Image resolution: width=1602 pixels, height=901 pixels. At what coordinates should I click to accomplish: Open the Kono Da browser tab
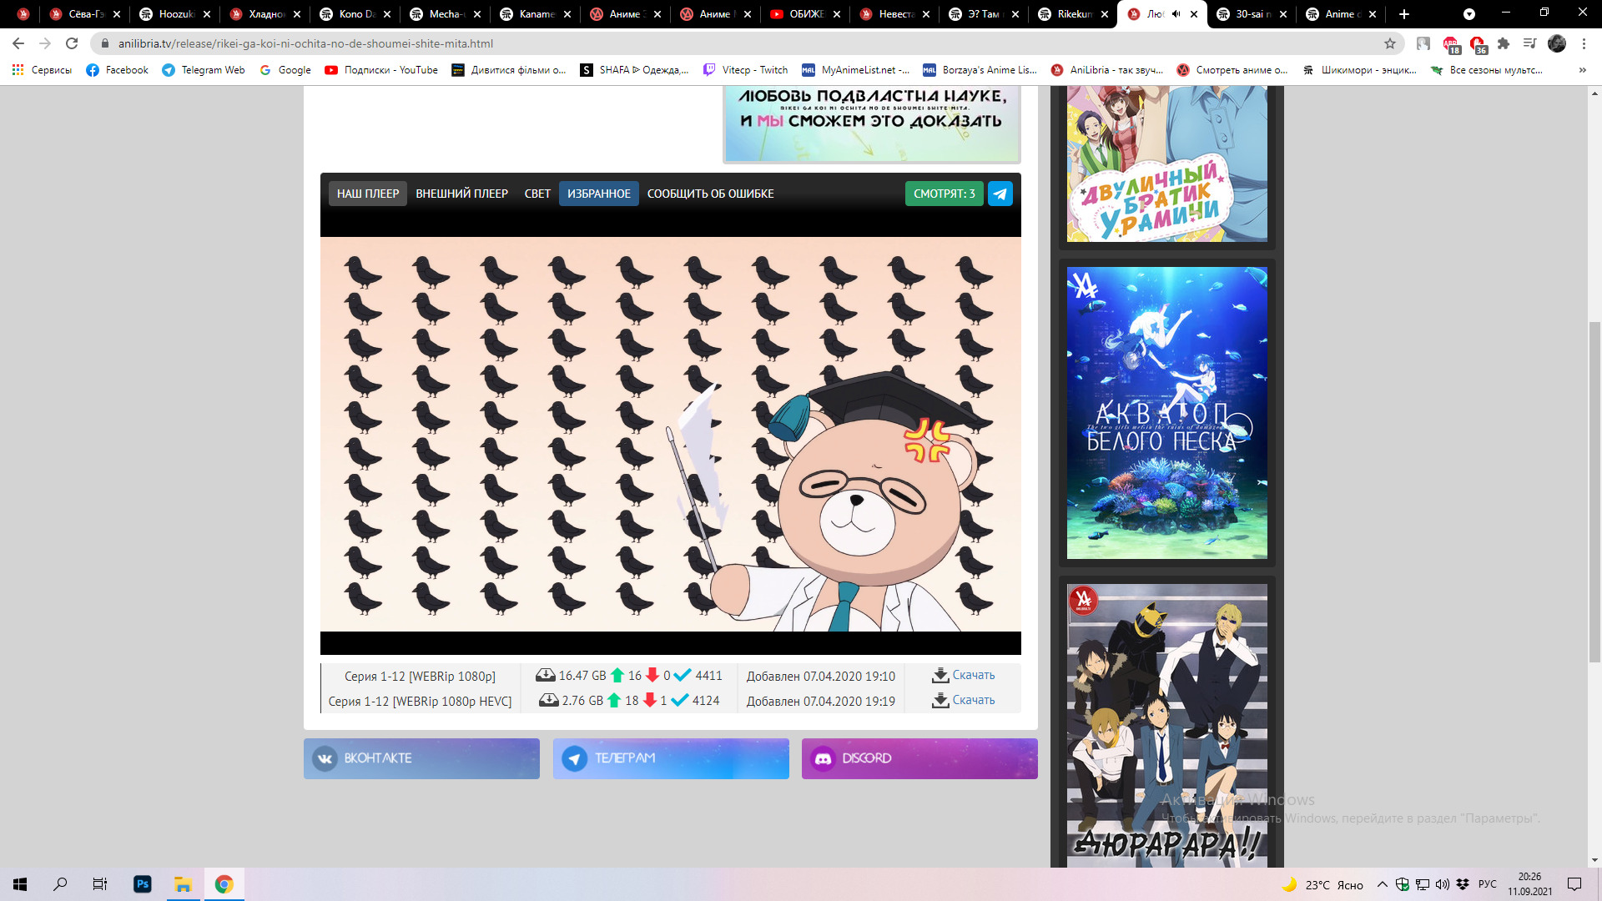[x=355, y=14]
